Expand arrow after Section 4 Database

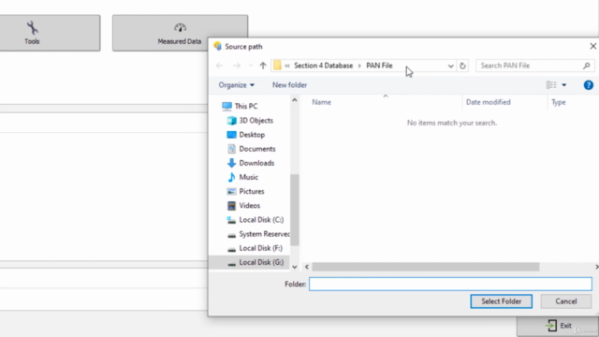click(359, 66)
